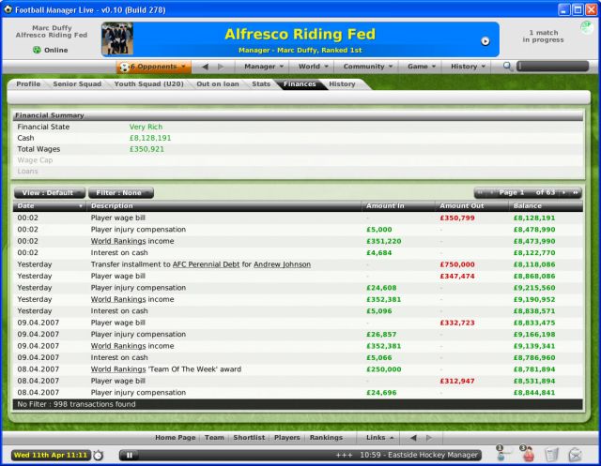The height and width of the screenshot is (466, 601).
Task: Pause the news ticker
Action: 130,455
